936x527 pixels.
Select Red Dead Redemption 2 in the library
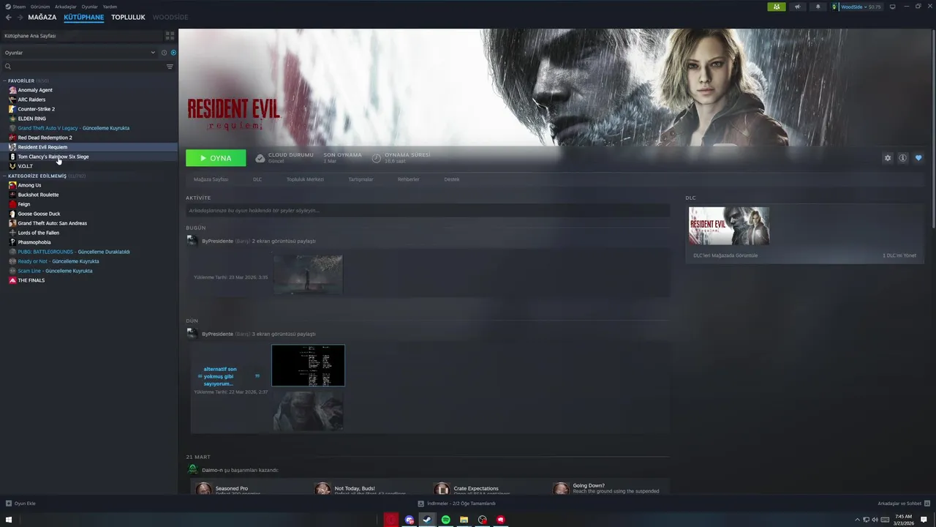pyautogui.click(x=45, y=138)
